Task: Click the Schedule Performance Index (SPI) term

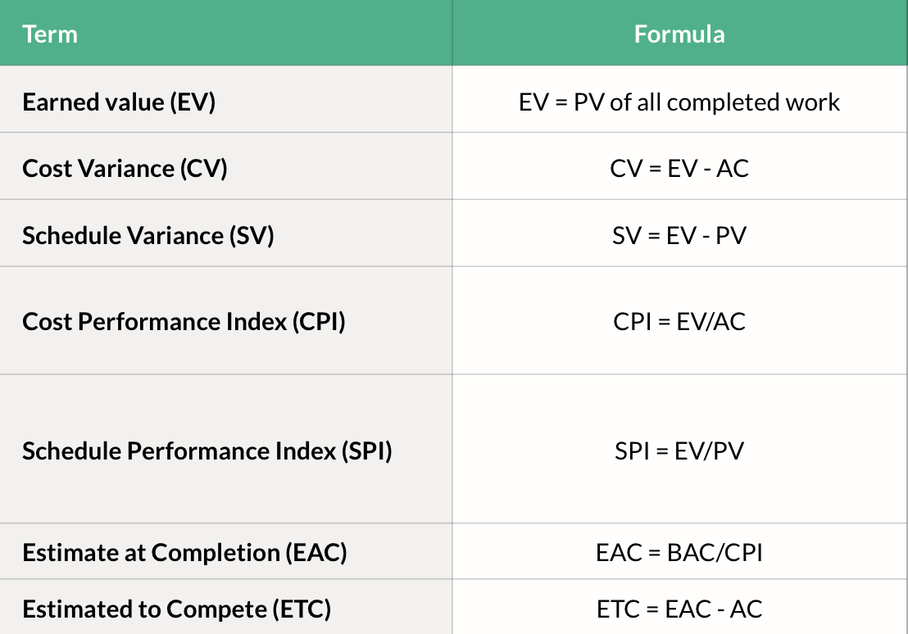Action: click(207, 451)
